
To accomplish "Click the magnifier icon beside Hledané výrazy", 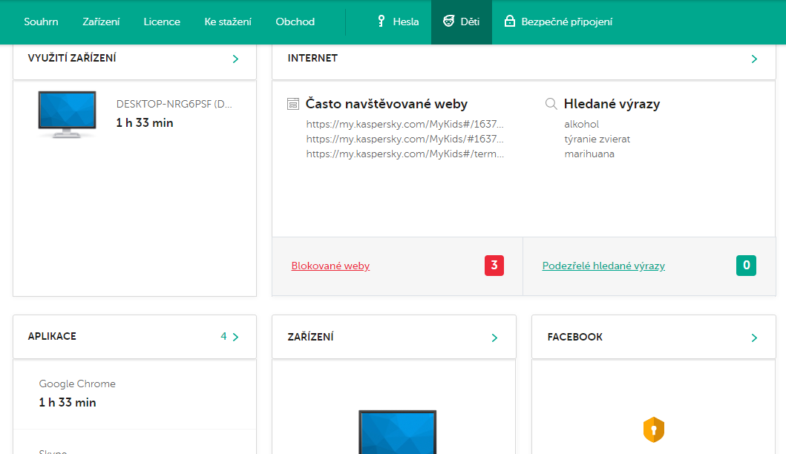I will tap(551, 104).
